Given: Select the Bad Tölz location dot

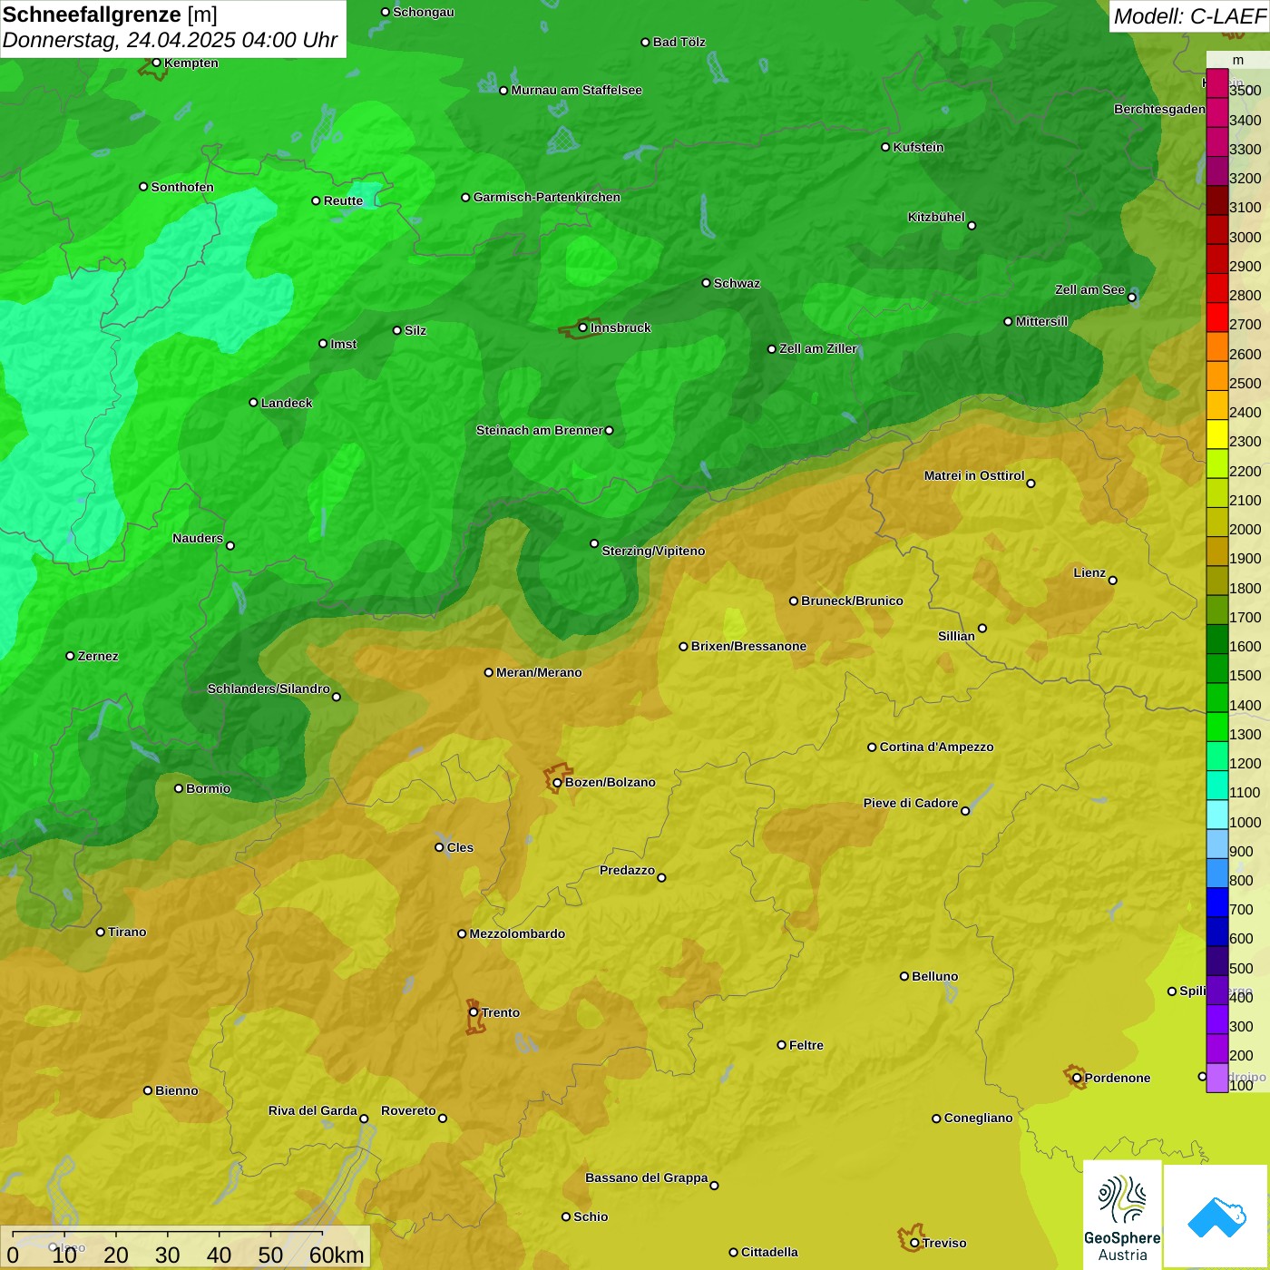Looking at the screenshot, I should coord(645,42).
